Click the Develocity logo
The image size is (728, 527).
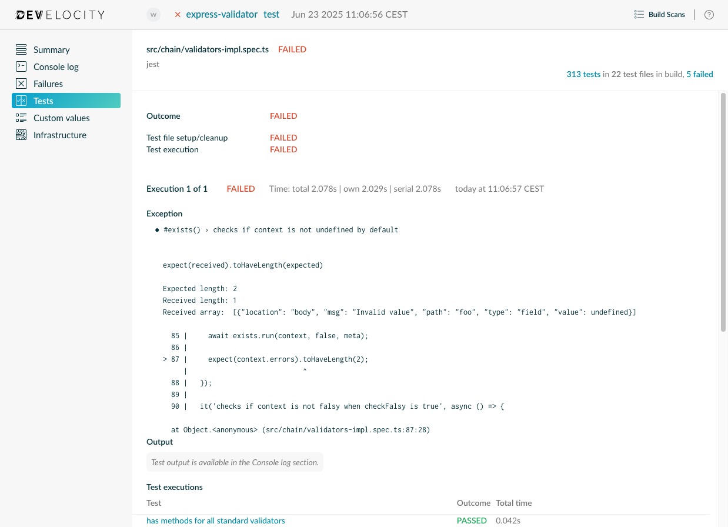pyautogui.click(x=59, y=14)
